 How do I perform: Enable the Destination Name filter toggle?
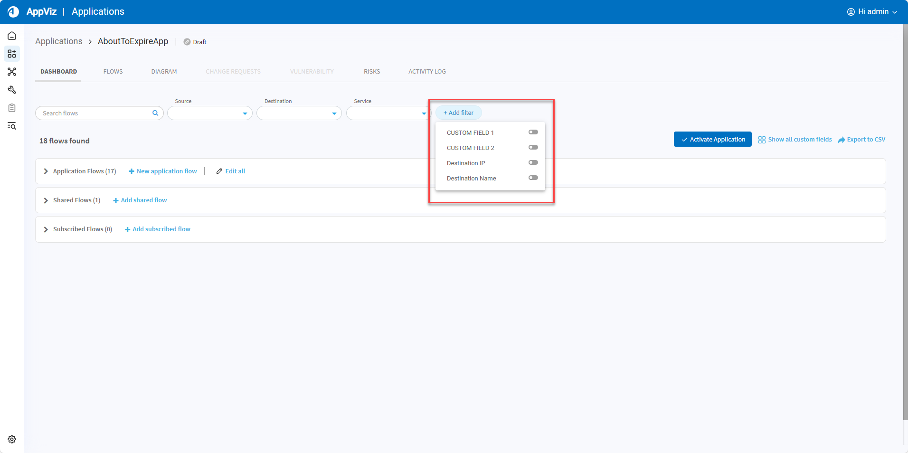pos(533,178)
